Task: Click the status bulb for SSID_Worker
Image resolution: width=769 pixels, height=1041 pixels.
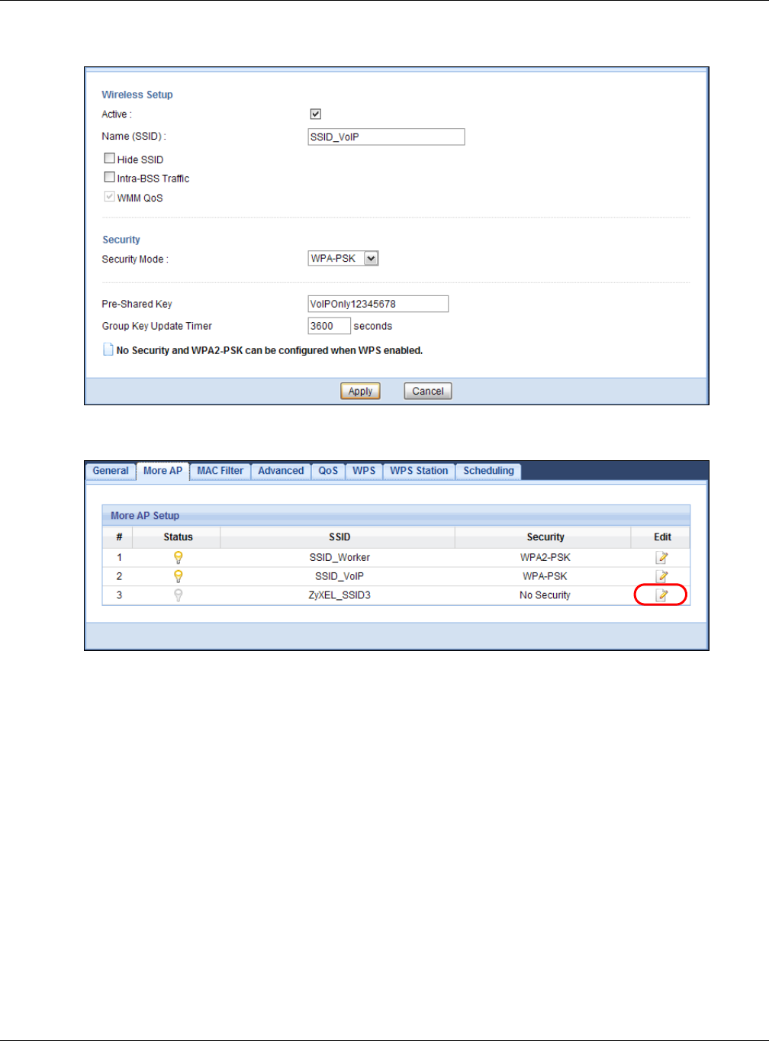Action: pos(179,558)
